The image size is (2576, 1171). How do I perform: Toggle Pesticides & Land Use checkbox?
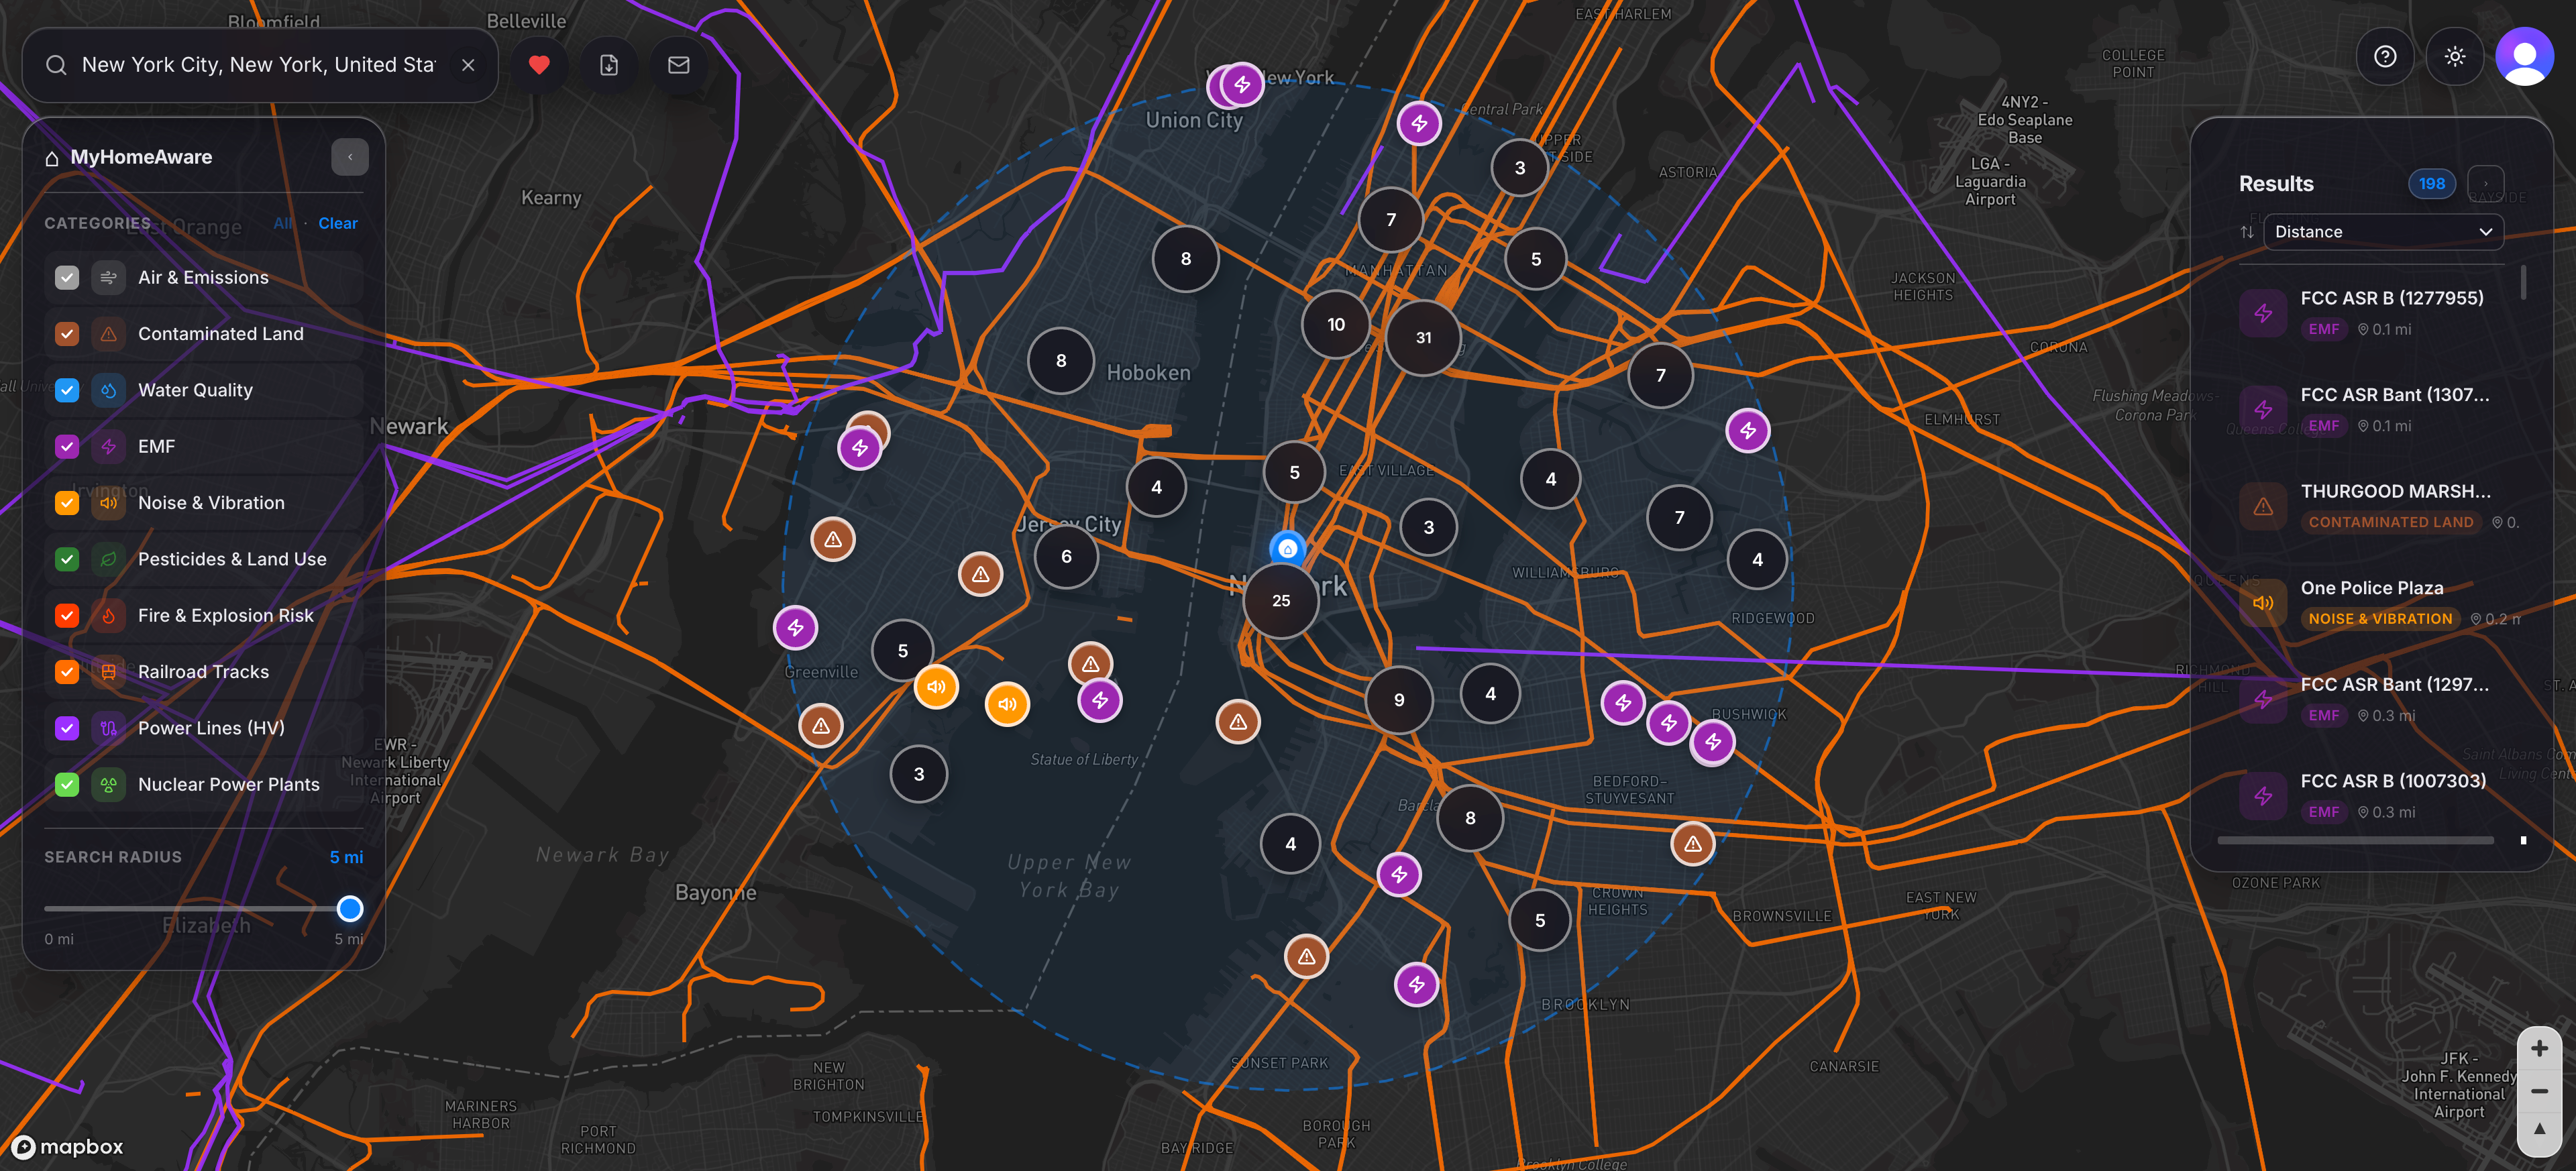point(67,559)
